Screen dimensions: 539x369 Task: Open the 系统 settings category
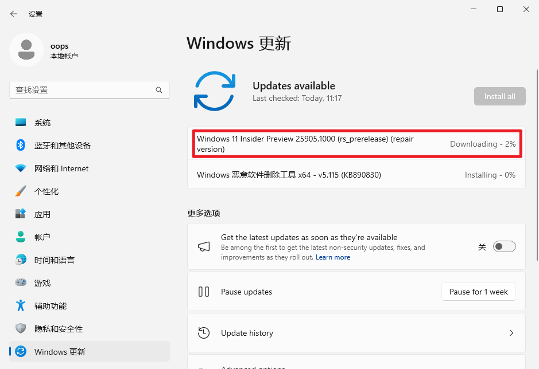(42, 123)
